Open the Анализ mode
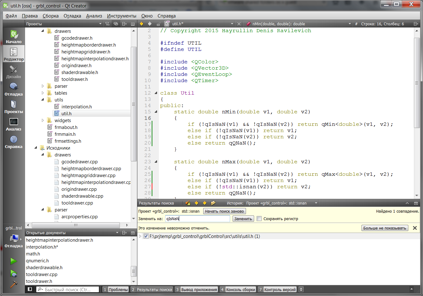 14,124
